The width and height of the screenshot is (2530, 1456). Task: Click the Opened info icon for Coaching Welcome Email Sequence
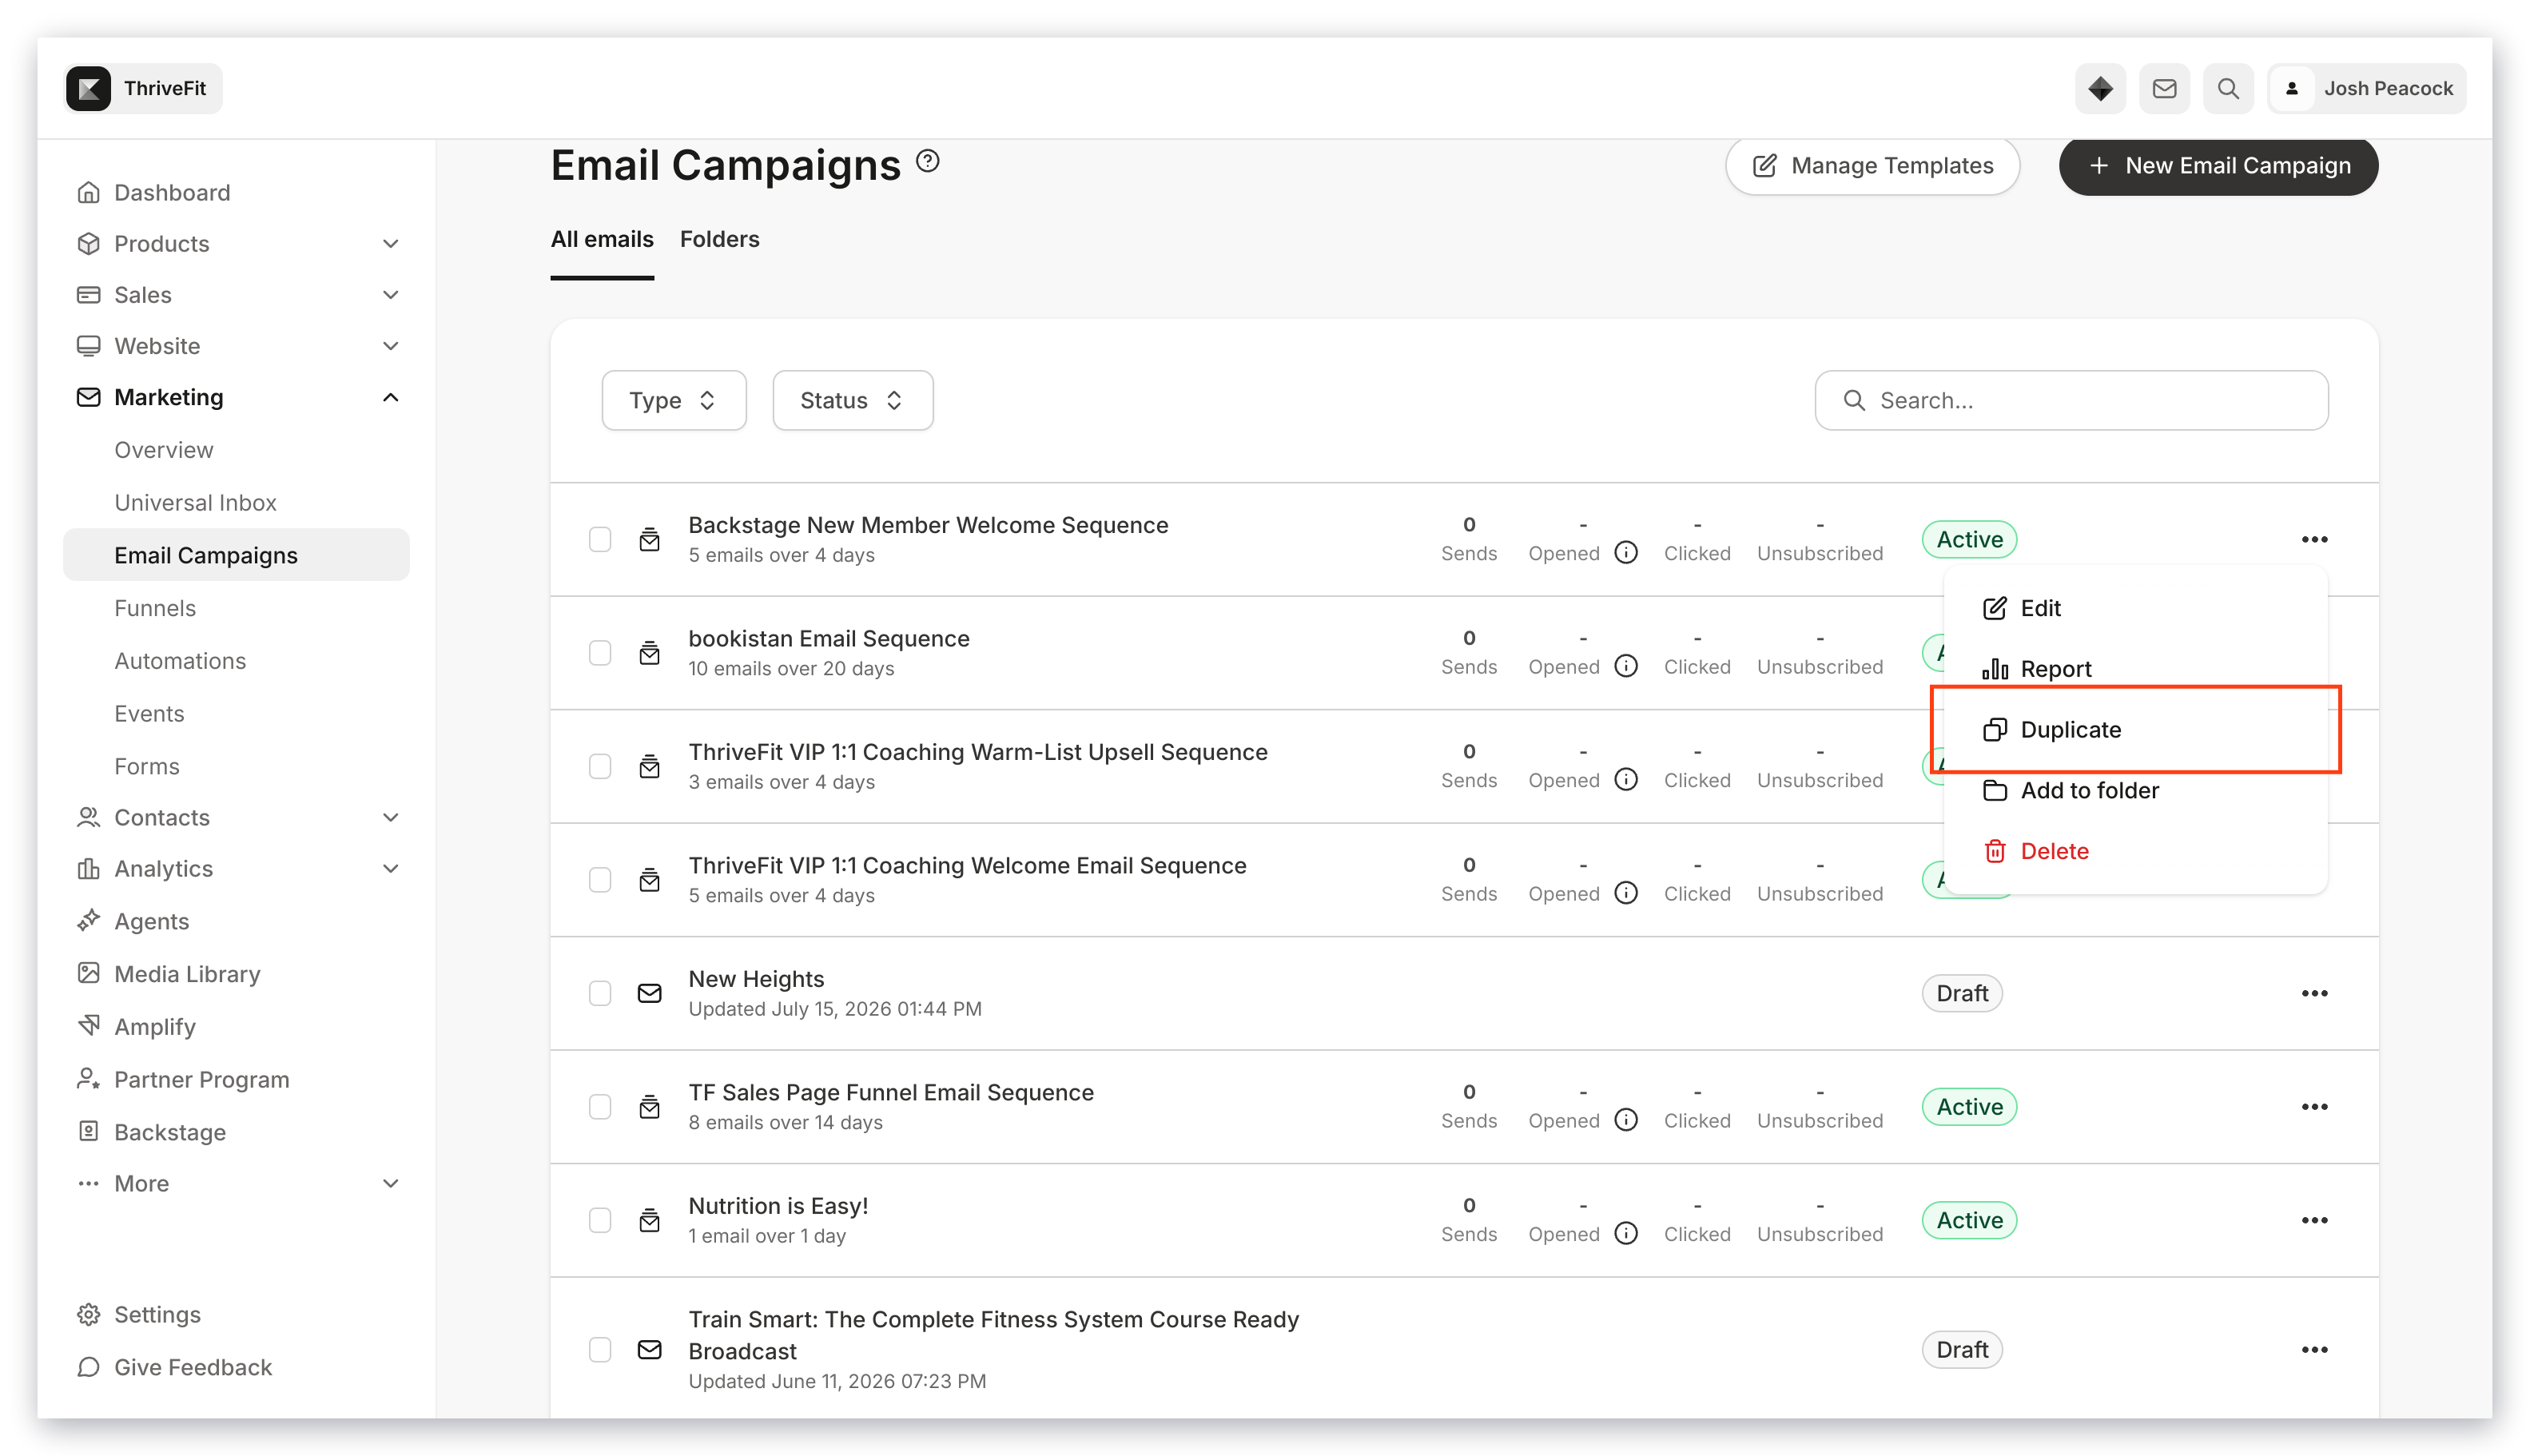point(1625,893)
